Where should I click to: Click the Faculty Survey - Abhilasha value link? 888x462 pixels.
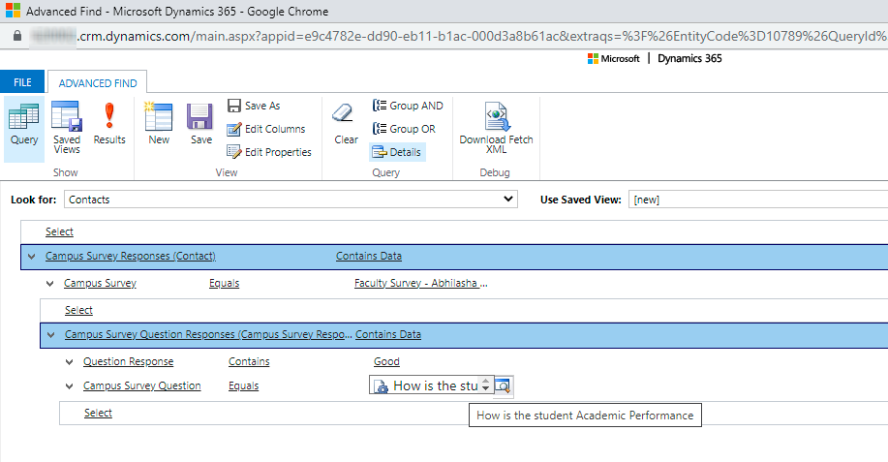[420, 284]
